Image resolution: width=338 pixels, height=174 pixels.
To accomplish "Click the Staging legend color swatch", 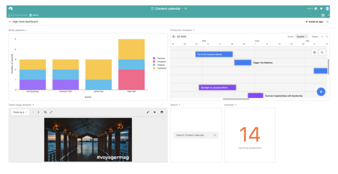I will [154, 65].
